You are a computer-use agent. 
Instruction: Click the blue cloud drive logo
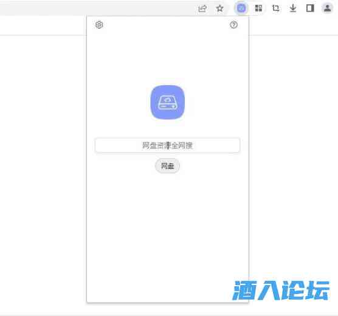168,102
